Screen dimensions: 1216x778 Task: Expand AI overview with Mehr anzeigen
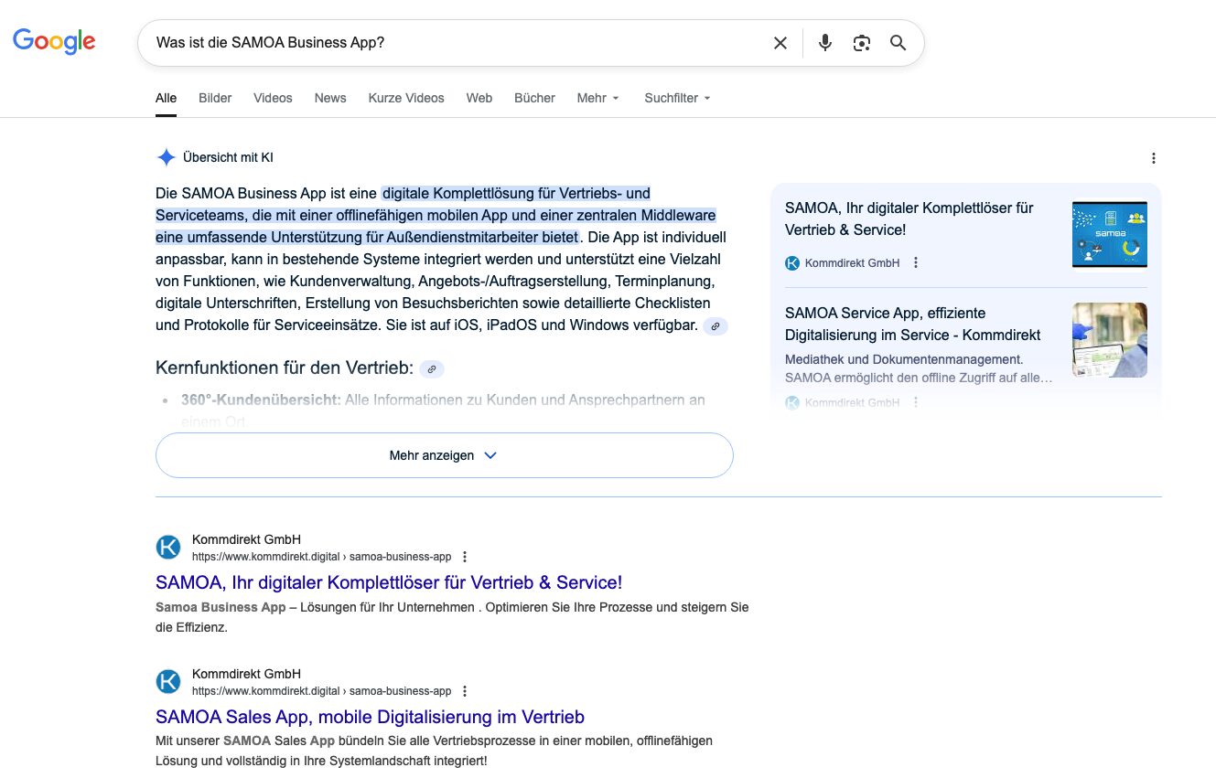(444, 455)
